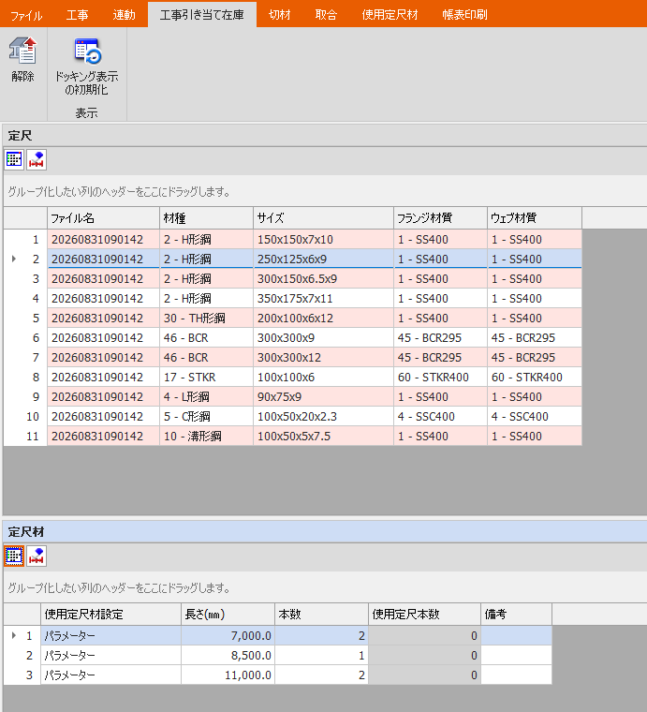The image size is (647, 712).
Task: Open the 帳表印刷 tab
Action: point(464,15)
